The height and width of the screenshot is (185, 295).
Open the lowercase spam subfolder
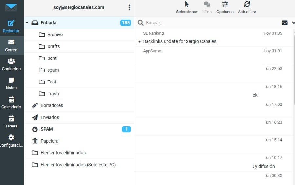coord(79,70)
